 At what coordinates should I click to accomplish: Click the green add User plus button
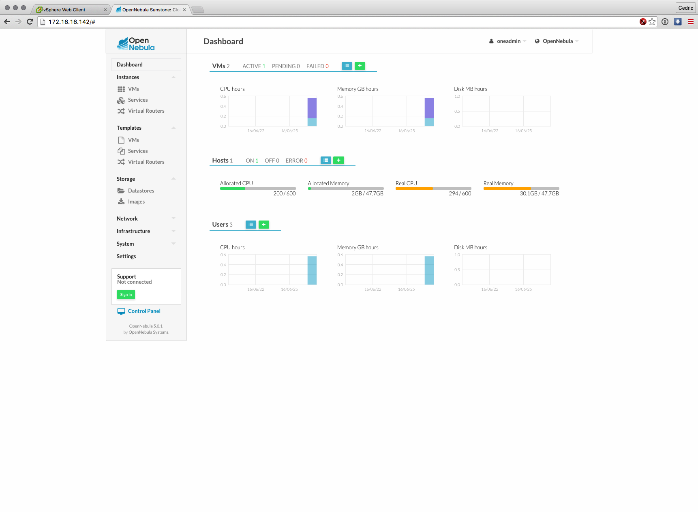pos(263,225)
